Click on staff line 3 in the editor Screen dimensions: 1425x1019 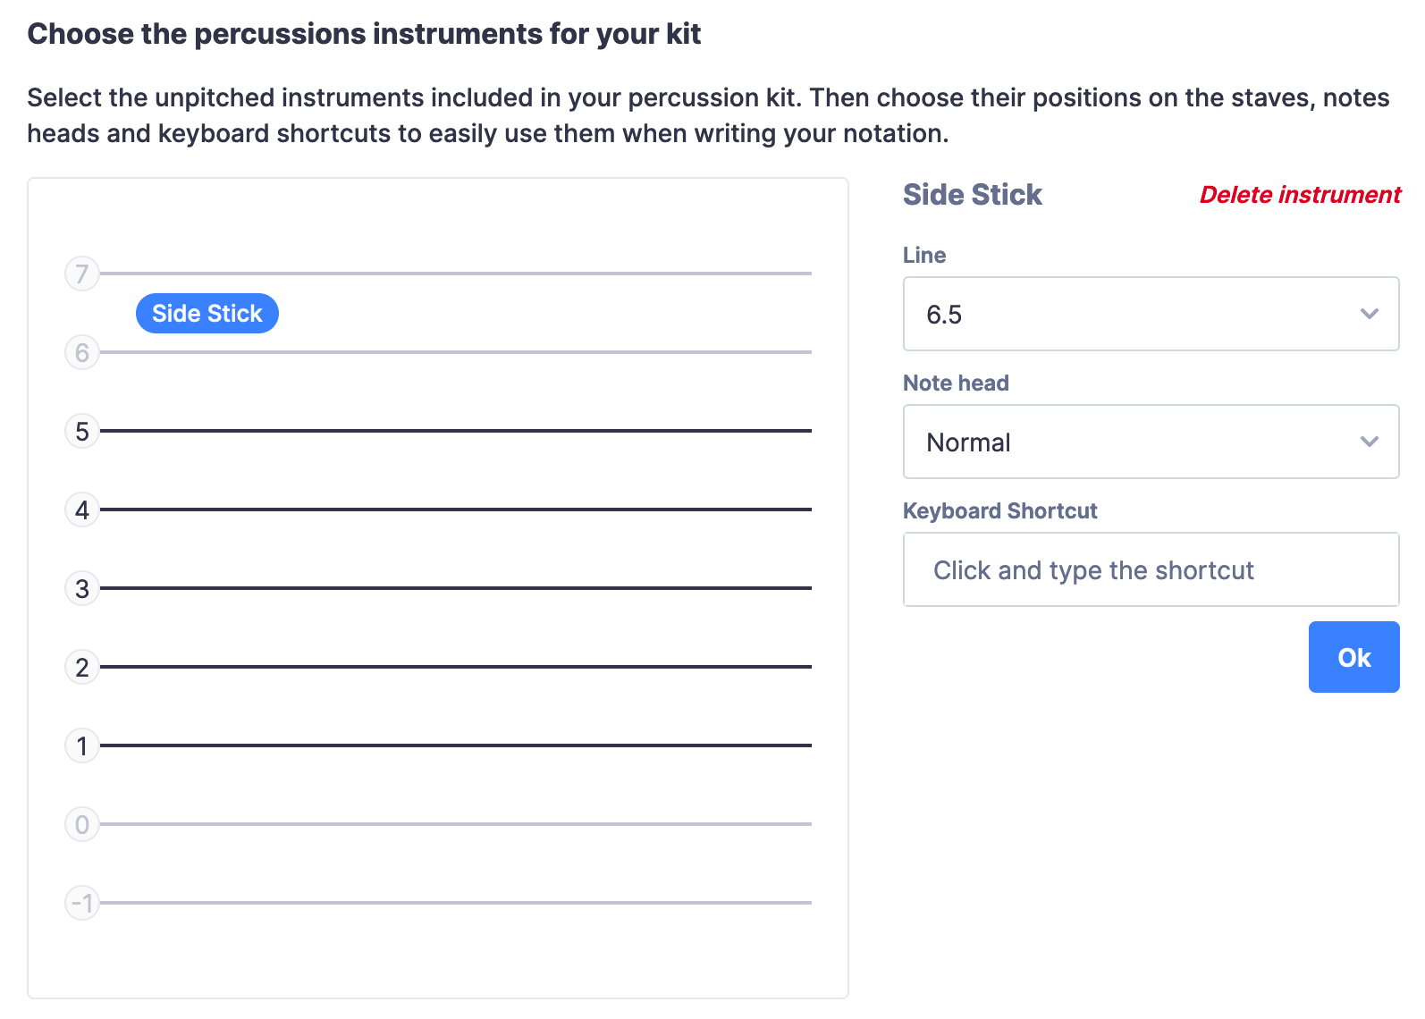(456, 588)
